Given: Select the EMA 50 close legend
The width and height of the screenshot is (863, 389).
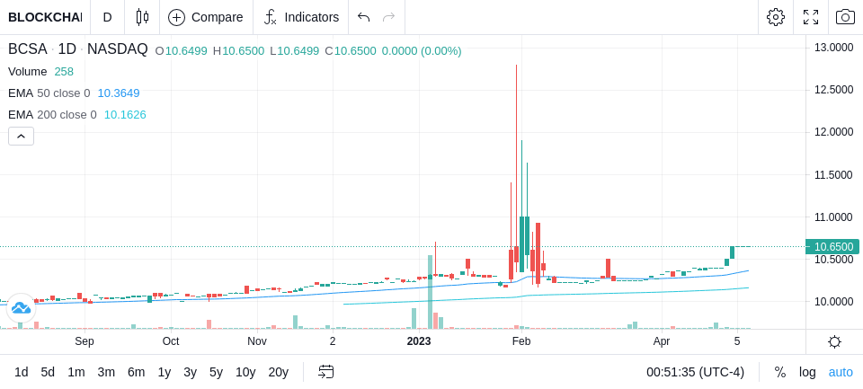Looking at the screenshot, I should (x=74, y=93).
